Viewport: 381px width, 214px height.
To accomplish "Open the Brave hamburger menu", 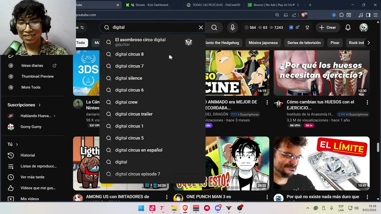I will pos(376,15).
